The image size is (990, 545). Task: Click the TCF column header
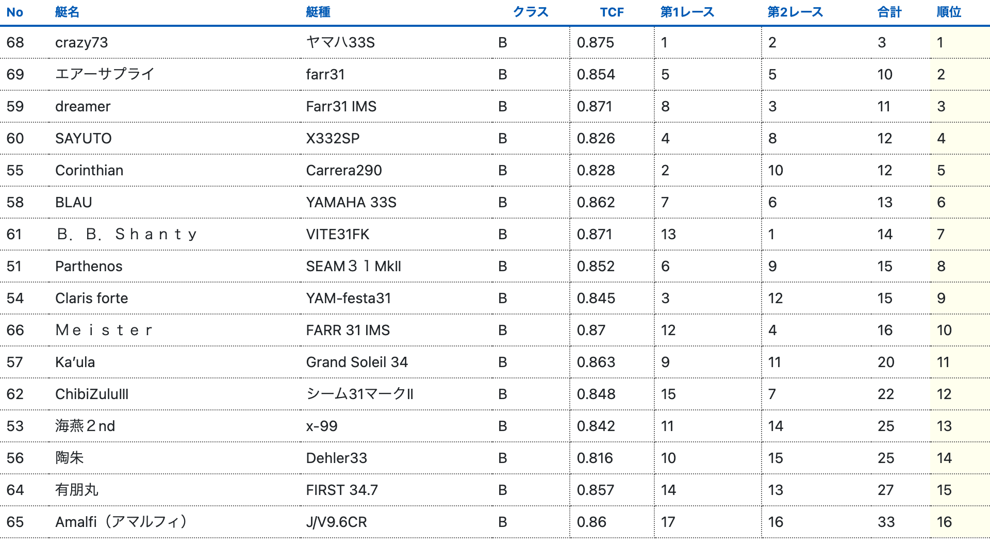point(612,12)
